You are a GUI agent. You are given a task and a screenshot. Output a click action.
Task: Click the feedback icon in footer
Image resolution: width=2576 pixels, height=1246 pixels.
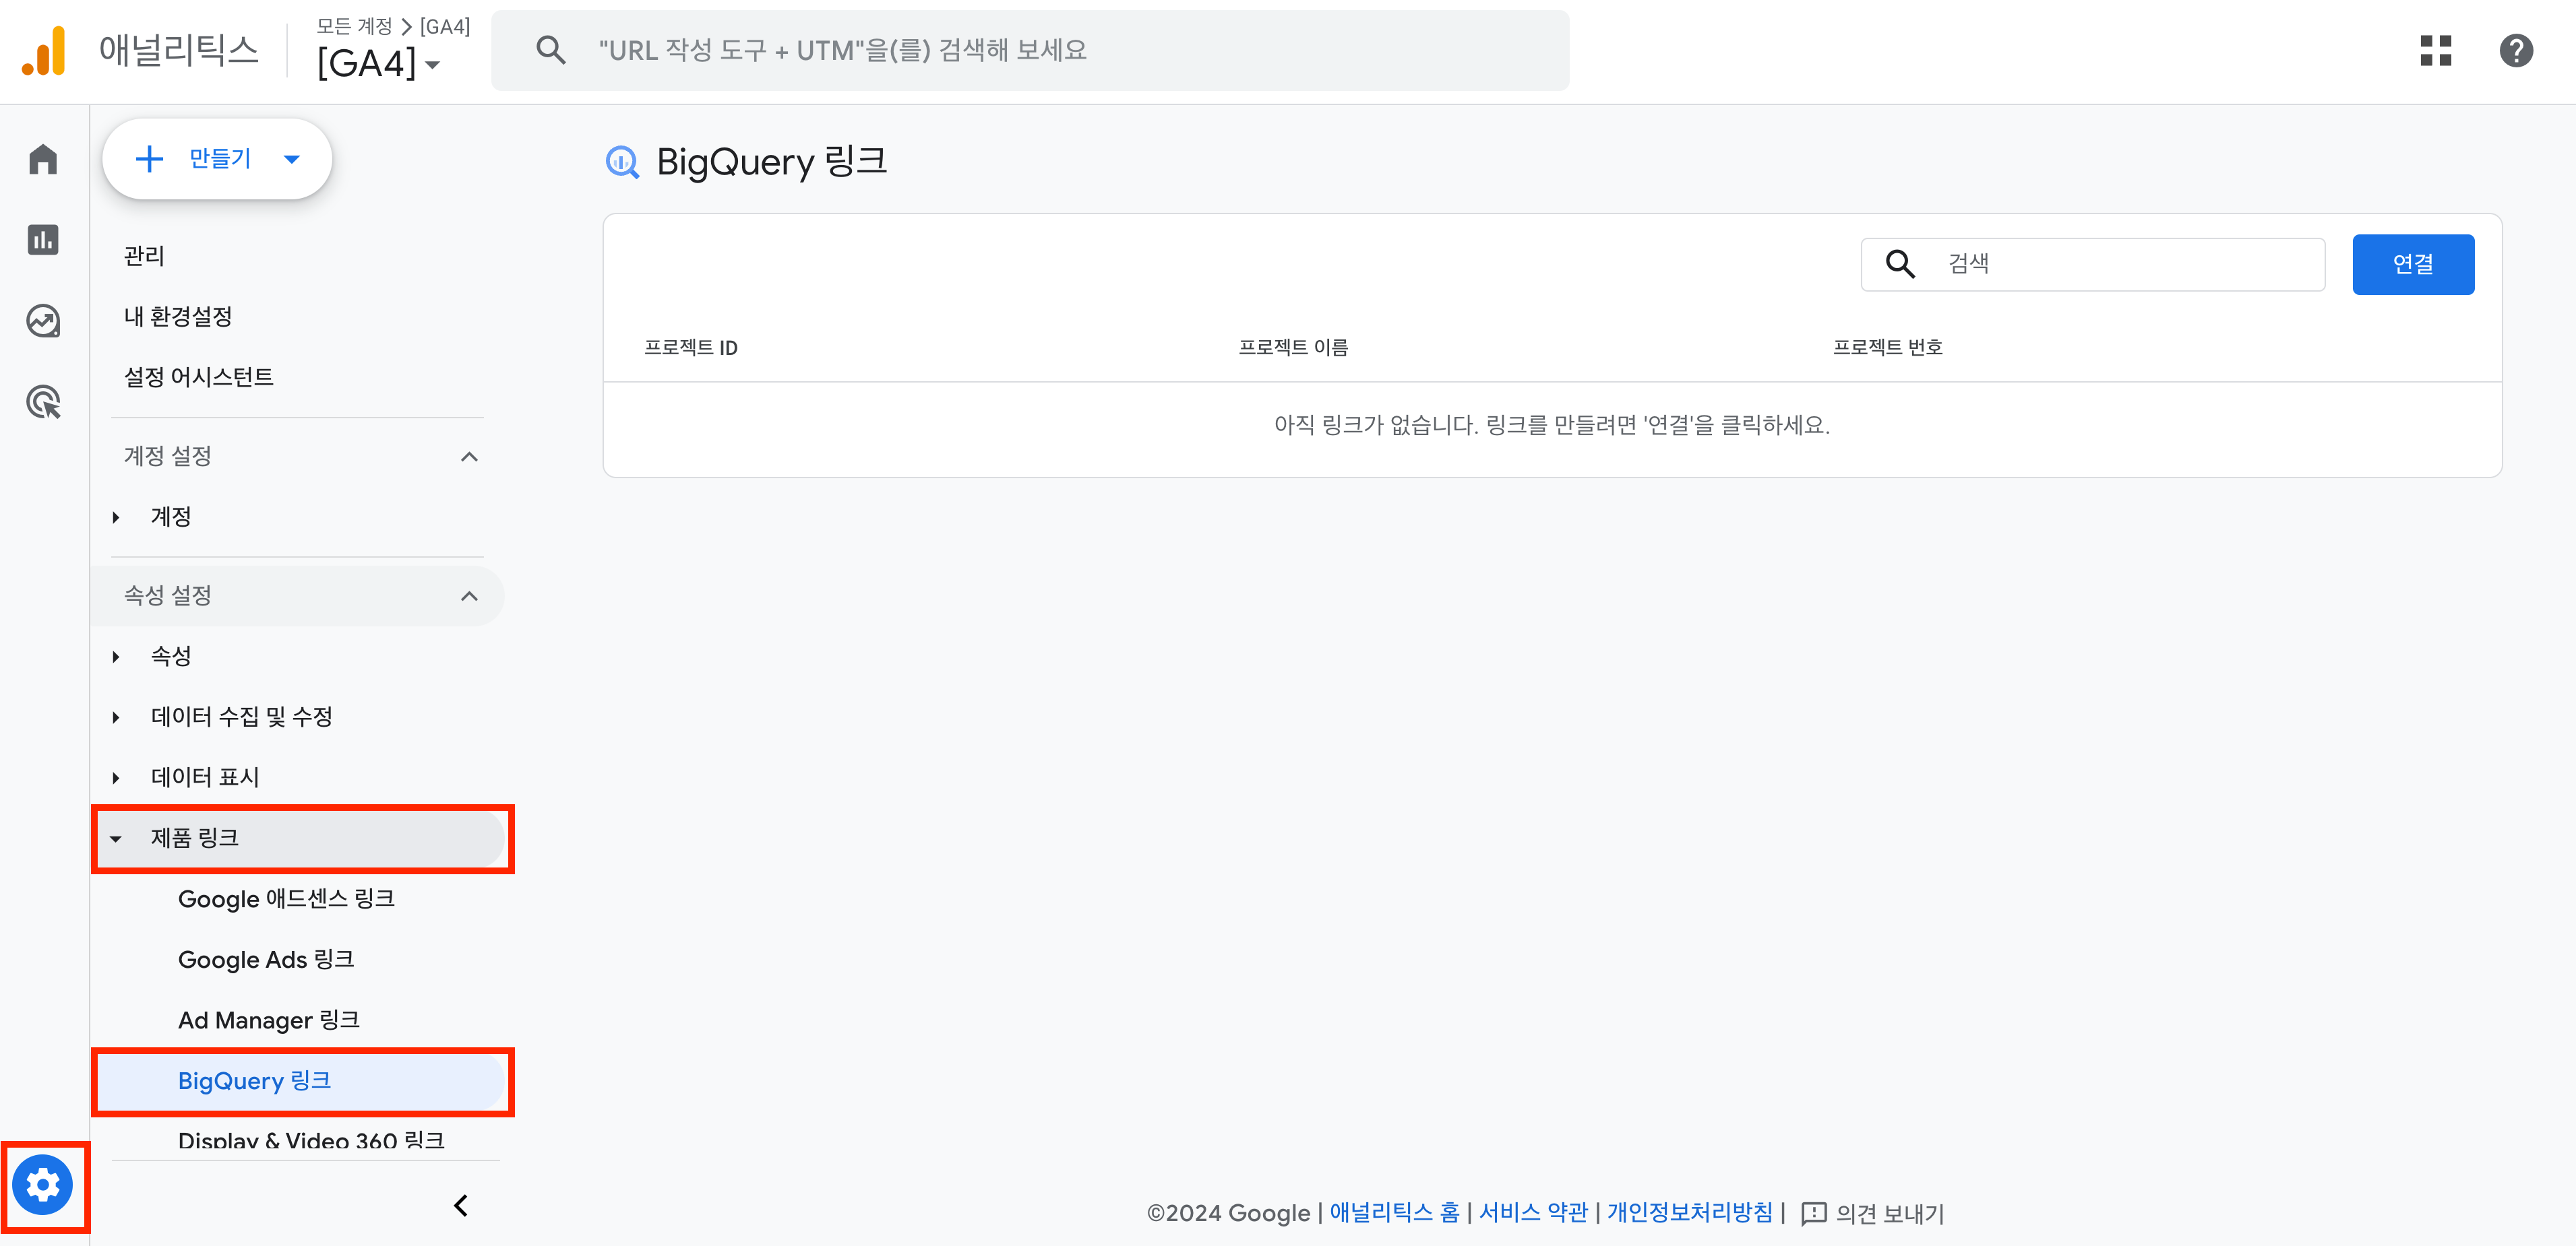[1813, 1213]
